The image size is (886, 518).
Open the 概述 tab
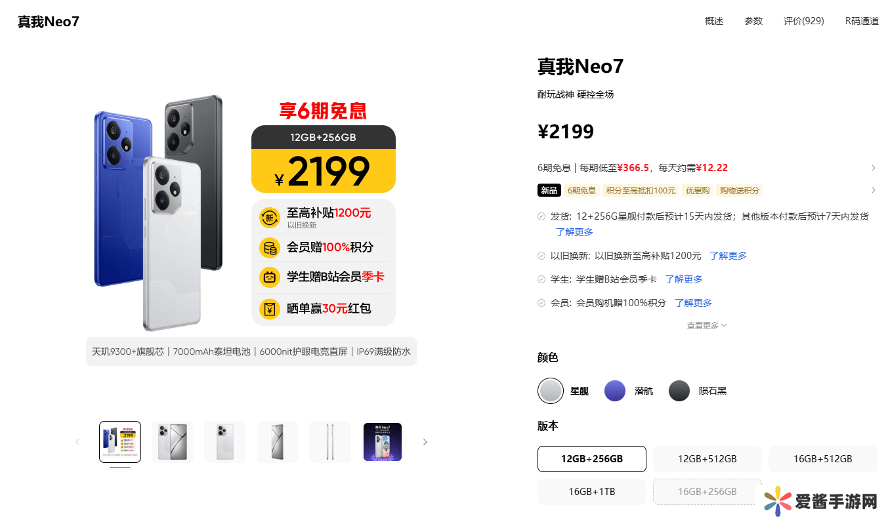[x=714, y=21]
